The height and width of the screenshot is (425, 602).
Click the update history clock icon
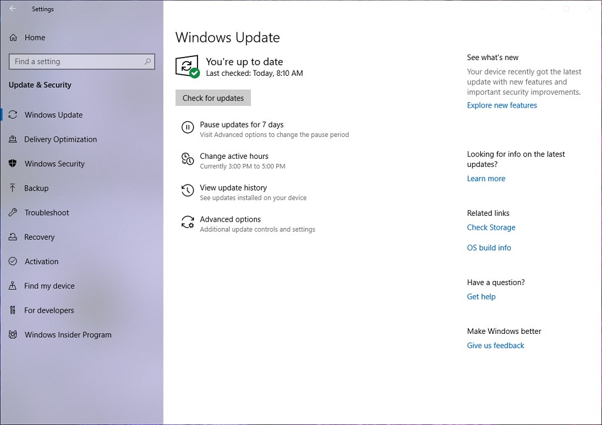coord(188,190)
